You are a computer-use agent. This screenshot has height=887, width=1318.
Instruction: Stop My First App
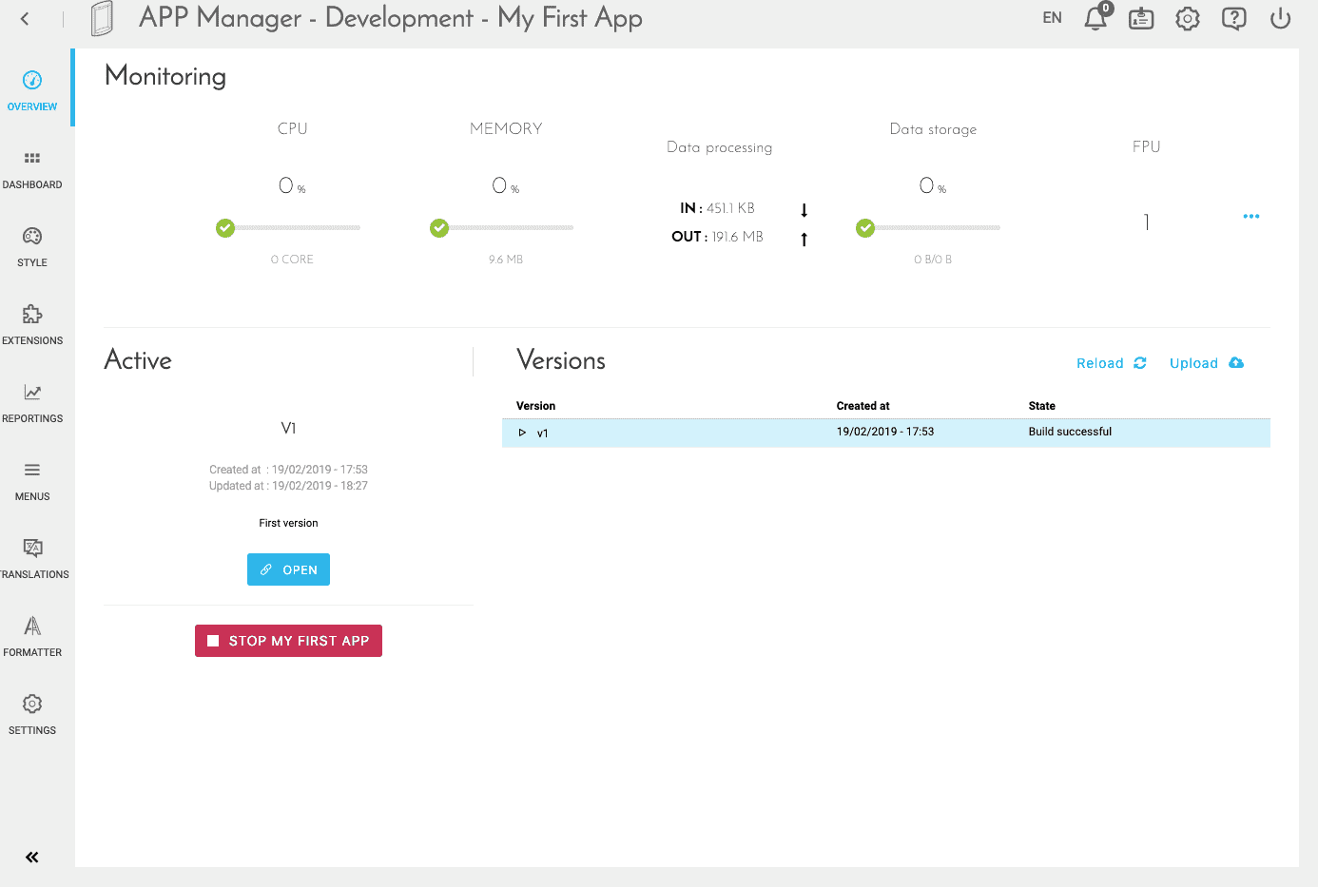288,641
